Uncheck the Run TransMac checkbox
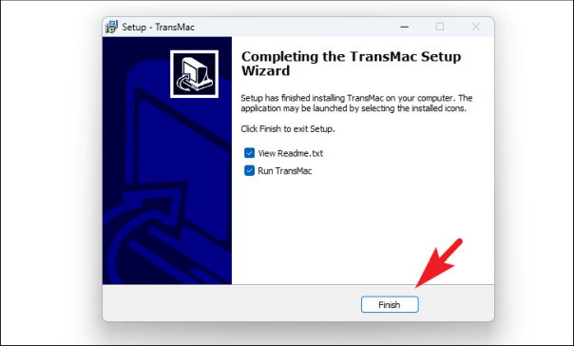Image resolution: width=574 pixels, height=346 pixels. tap(249, 170)
